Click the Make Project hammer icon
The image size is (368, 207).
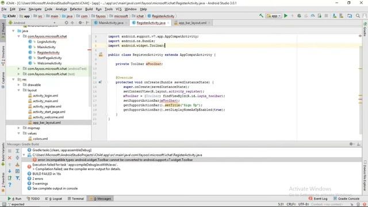[x=261, y=16]
